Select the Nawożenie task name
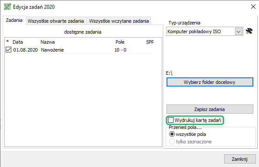The image size is (259, 167). tap(52, 50)
